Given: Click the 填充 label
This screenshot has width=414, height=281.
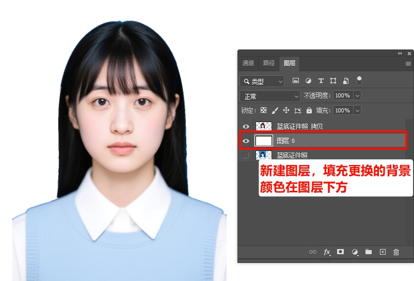Looking at the screenshot, I should (323, 110).
